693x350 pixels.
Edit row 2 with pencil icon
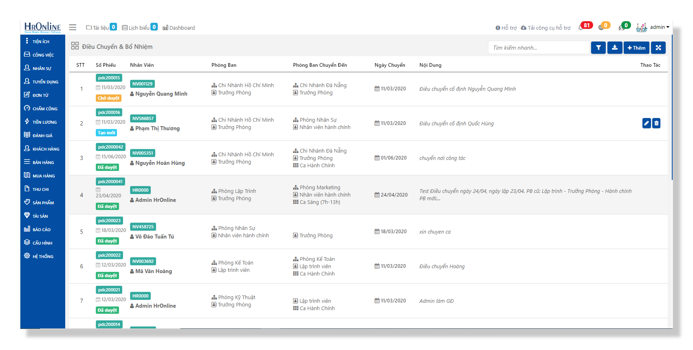[647, 123]
